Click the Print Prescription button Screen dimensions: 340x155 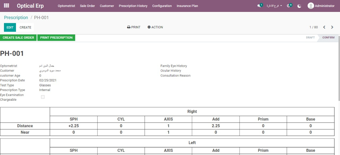point(56,38)
